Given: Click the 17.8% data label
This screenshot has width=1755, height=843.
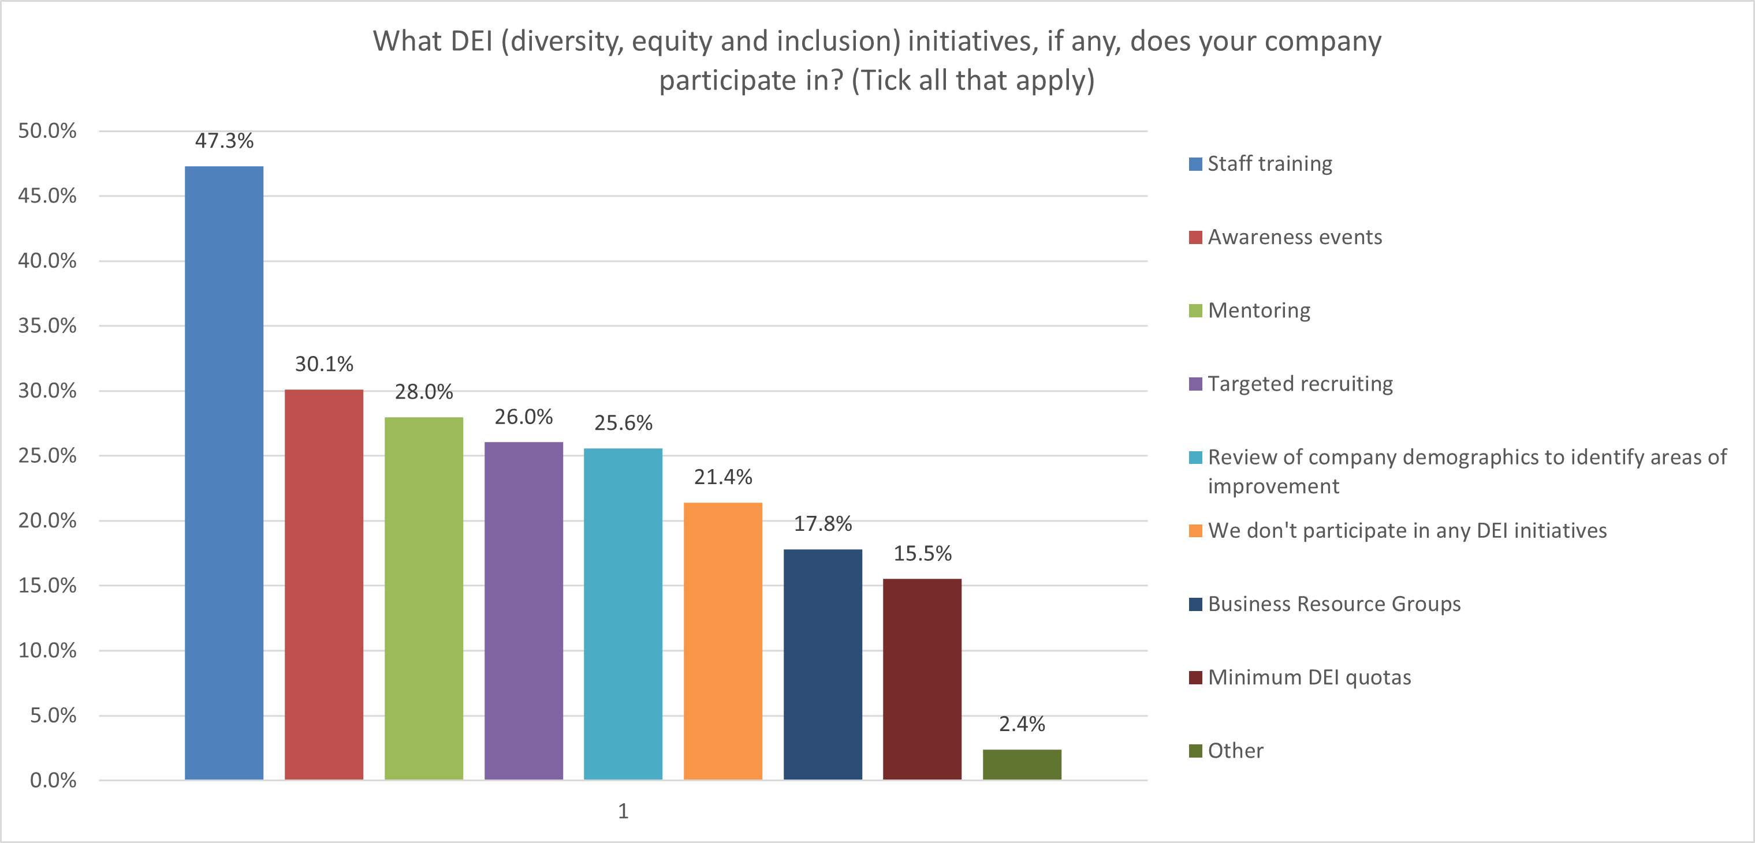Looking at the screenshot, I should coord(822,524).
